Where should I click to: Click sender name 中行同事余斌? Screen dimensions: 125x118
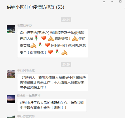[26, 71]
